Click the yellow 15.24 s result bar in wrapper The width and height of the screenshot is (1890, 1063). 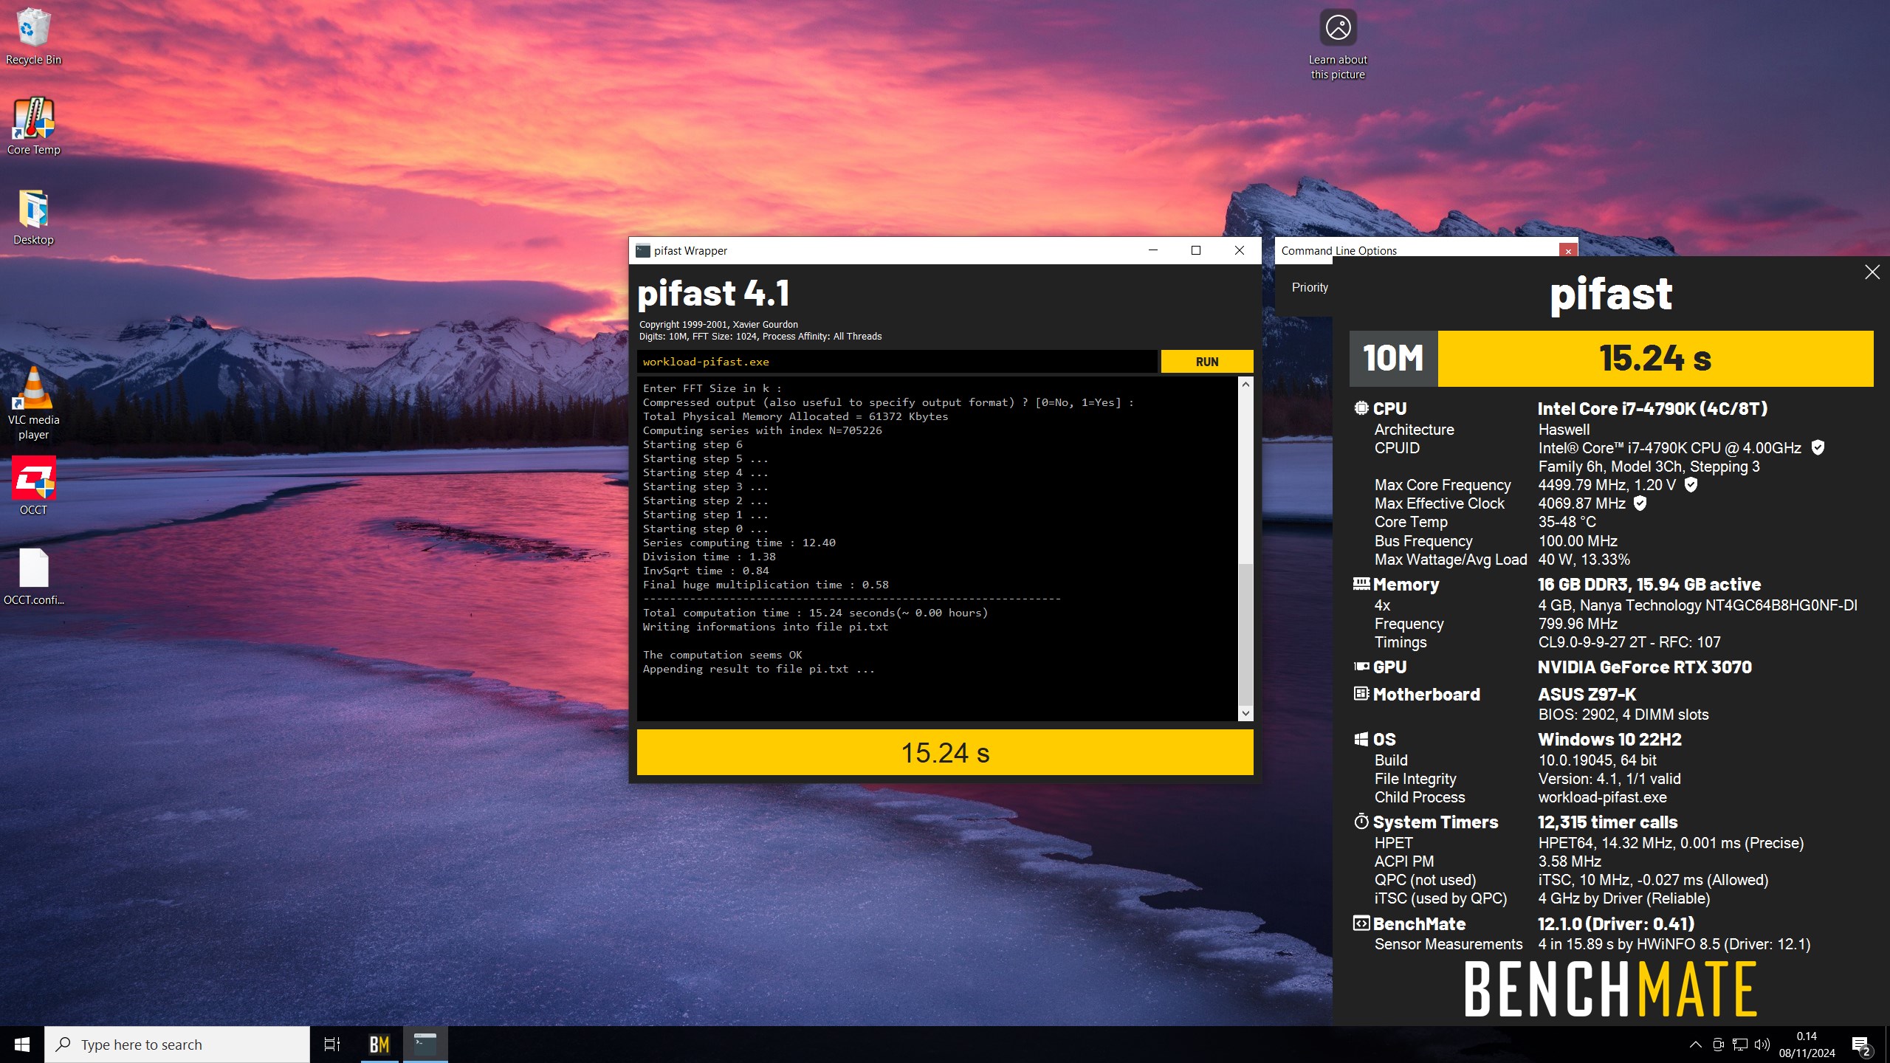945,752
